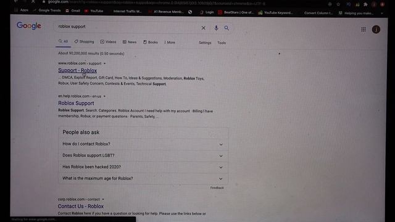395x222 pixels.
Task: Expand What is the maximum age question
Action: (143, 178)
